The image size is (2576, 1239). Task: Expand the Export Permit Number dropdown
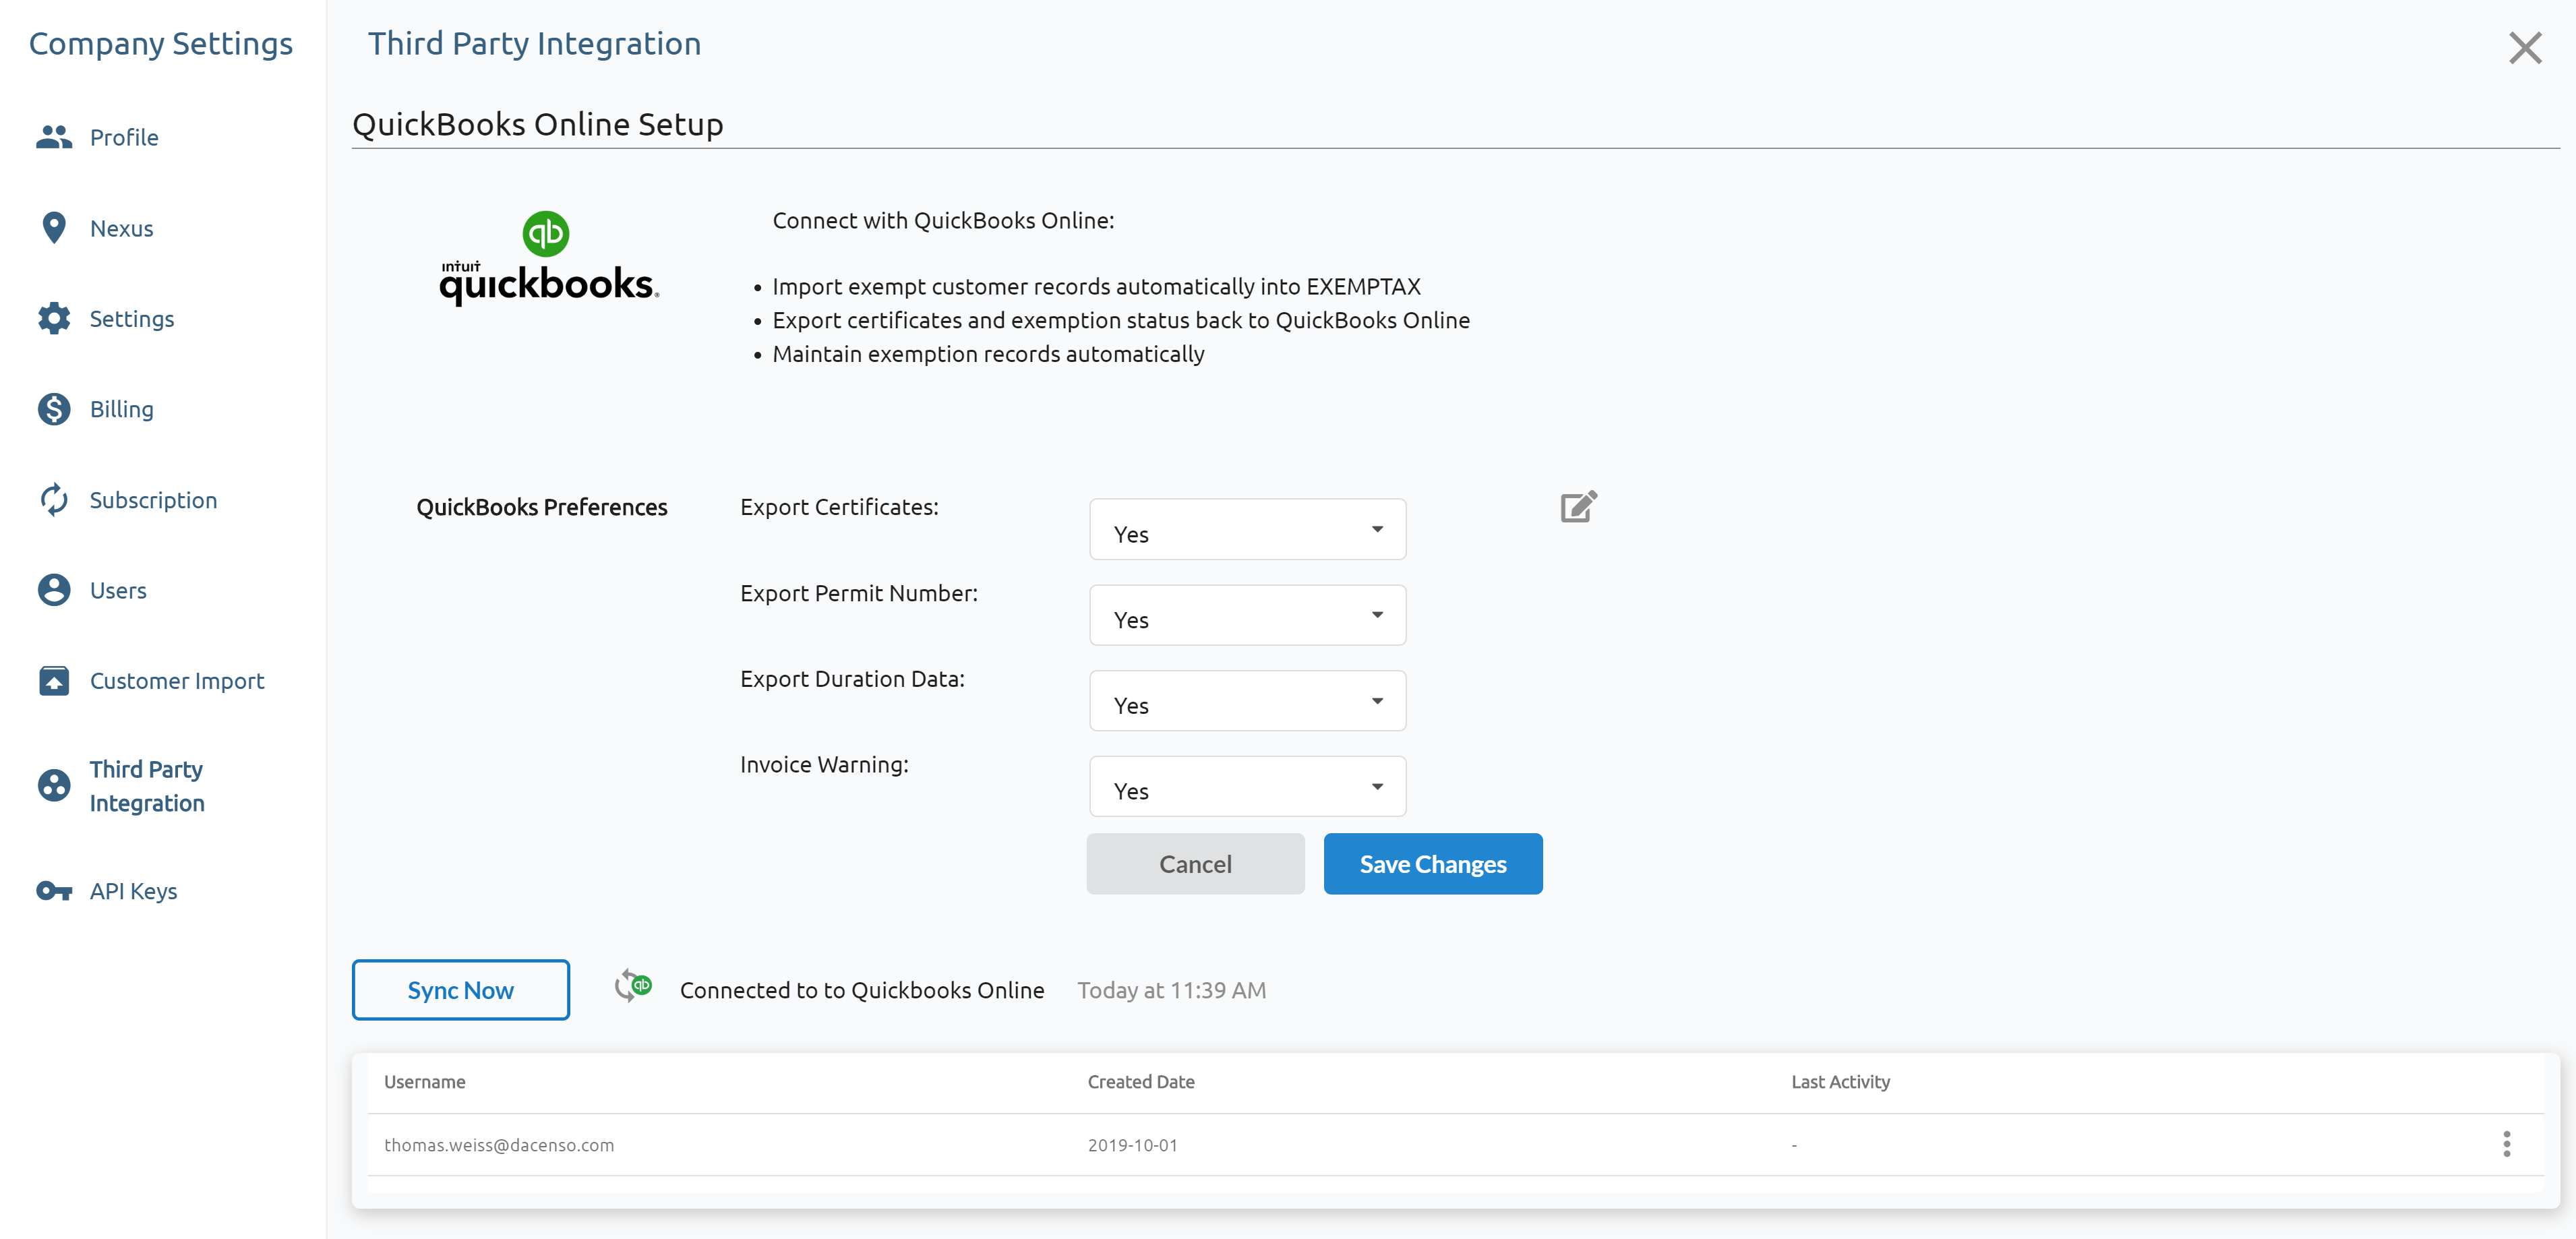(1247, 615)
